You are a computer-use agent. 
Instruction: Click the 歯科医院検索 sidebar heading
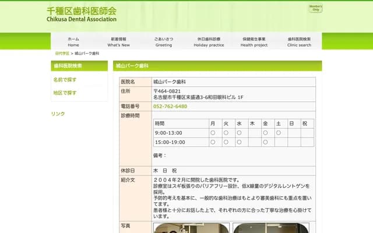click(79, 66)
